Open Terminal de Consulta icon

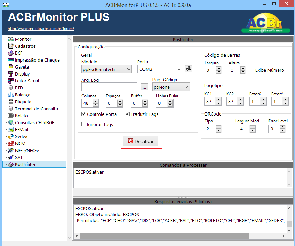pyautogui.click(x=11, y=109)
